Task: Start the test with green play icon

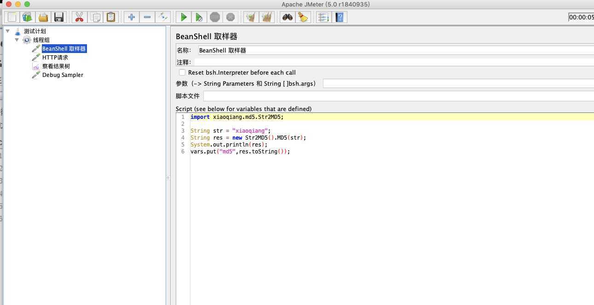Action: click(x=184, y=18)
